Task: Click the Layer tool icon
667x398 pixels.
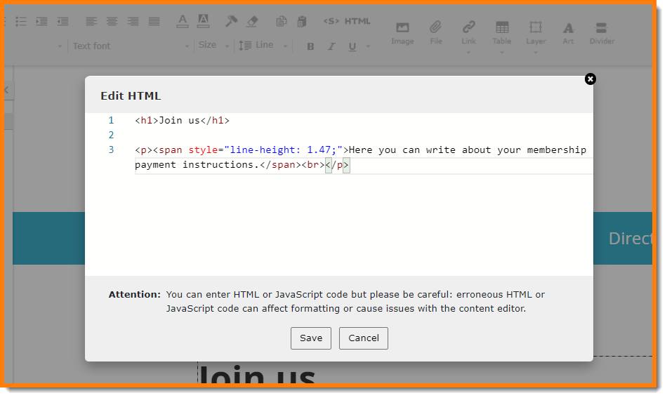Action: [536, 32]
